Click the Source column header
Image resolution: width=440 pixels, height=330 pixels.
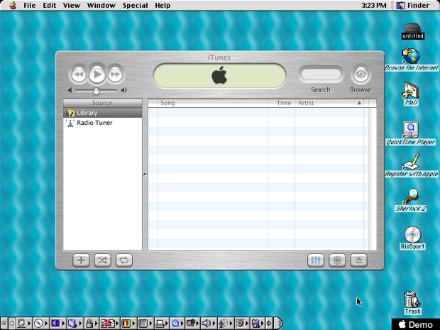click(x=103, y=103)
